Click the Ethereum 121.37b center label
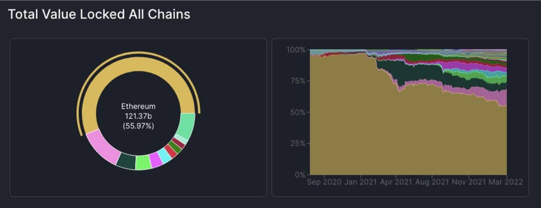The width and height of the screenshot is (541, 208). pos(138,116)
